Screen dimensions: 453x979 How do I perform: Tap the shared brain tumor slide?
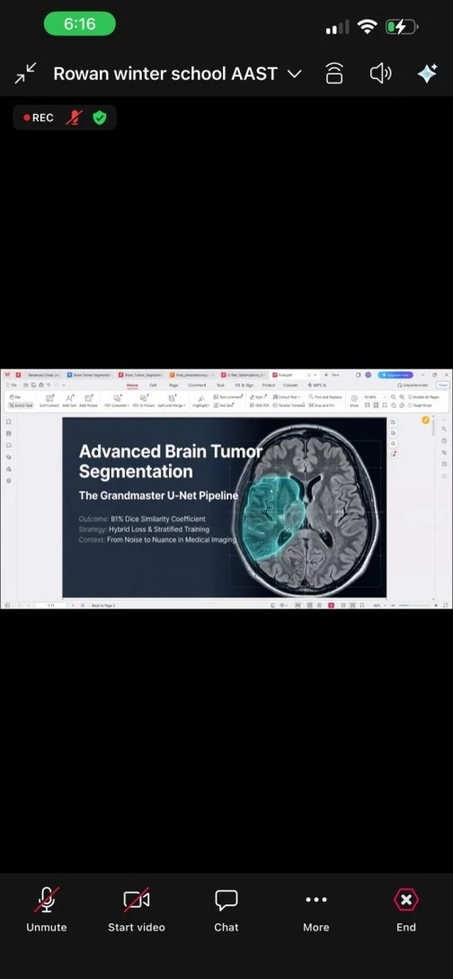click(x=224, y=508)
